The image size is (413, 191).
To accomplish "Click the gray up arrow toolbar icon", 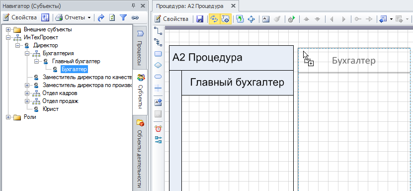I will 306,19.
